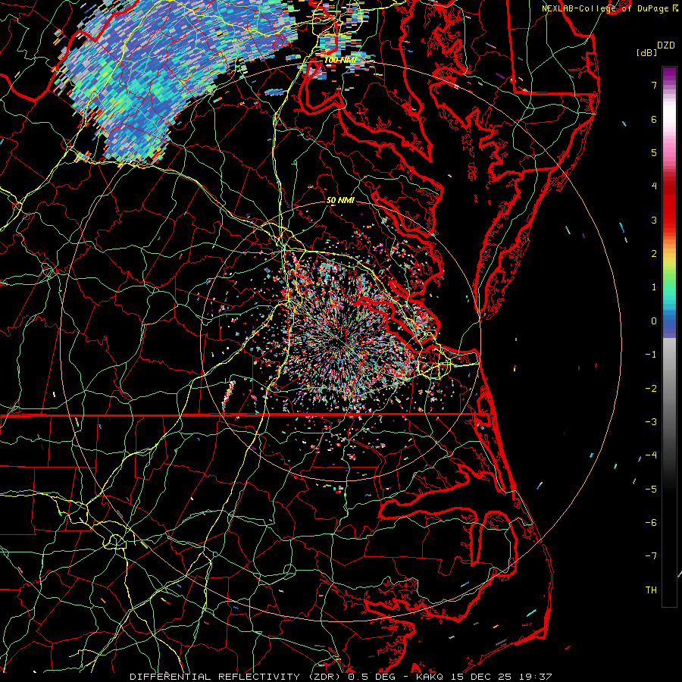The image size is (682, 682).
Task: Click the scale value 0
Action: (654, 321)
